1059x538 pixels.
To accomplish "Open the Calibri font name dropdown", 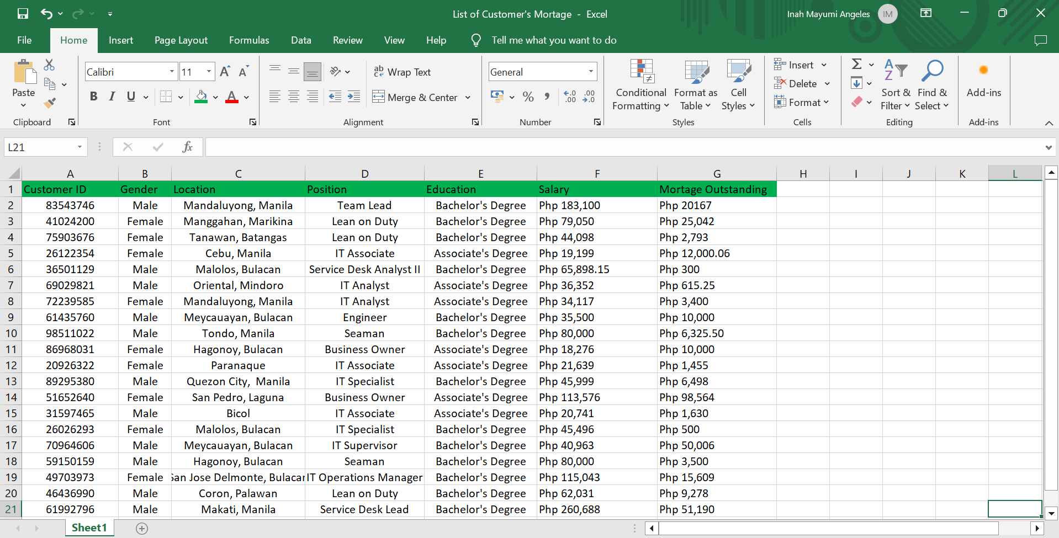I will (x=172, y=72).
